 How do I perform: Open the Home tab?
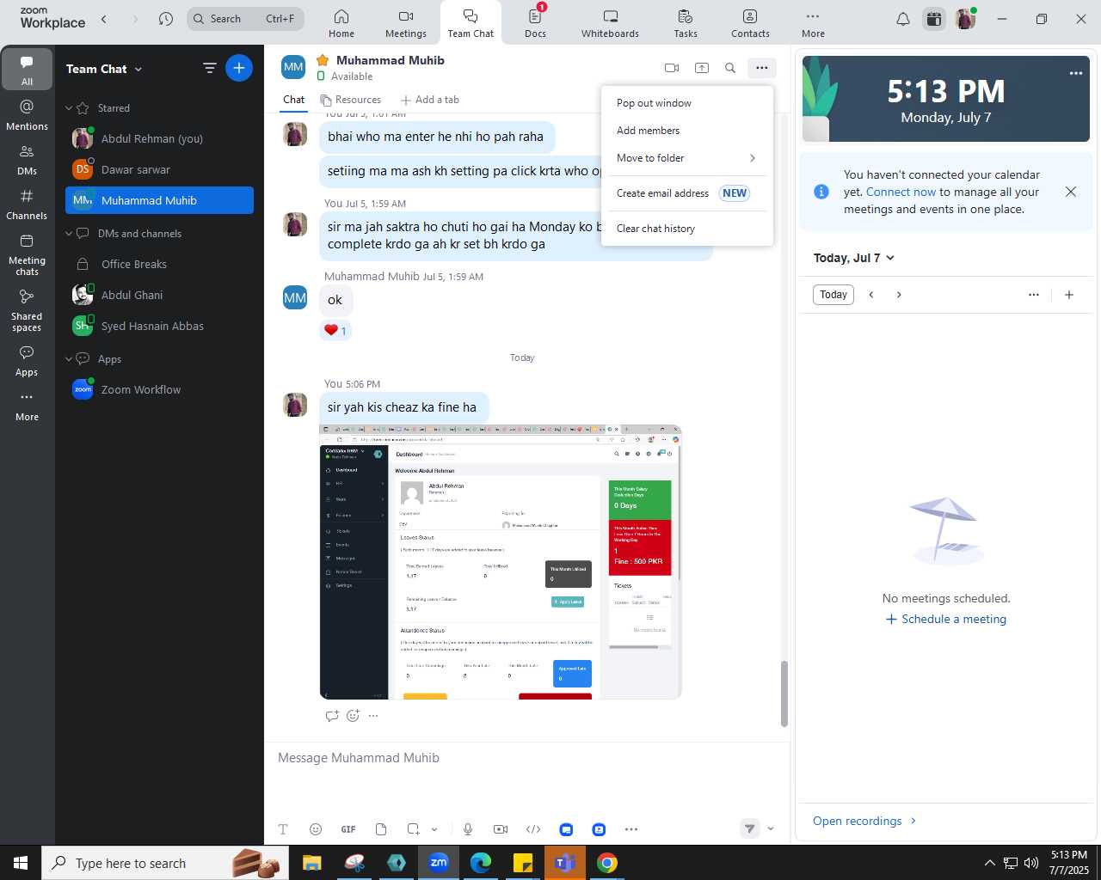point(341,23)
